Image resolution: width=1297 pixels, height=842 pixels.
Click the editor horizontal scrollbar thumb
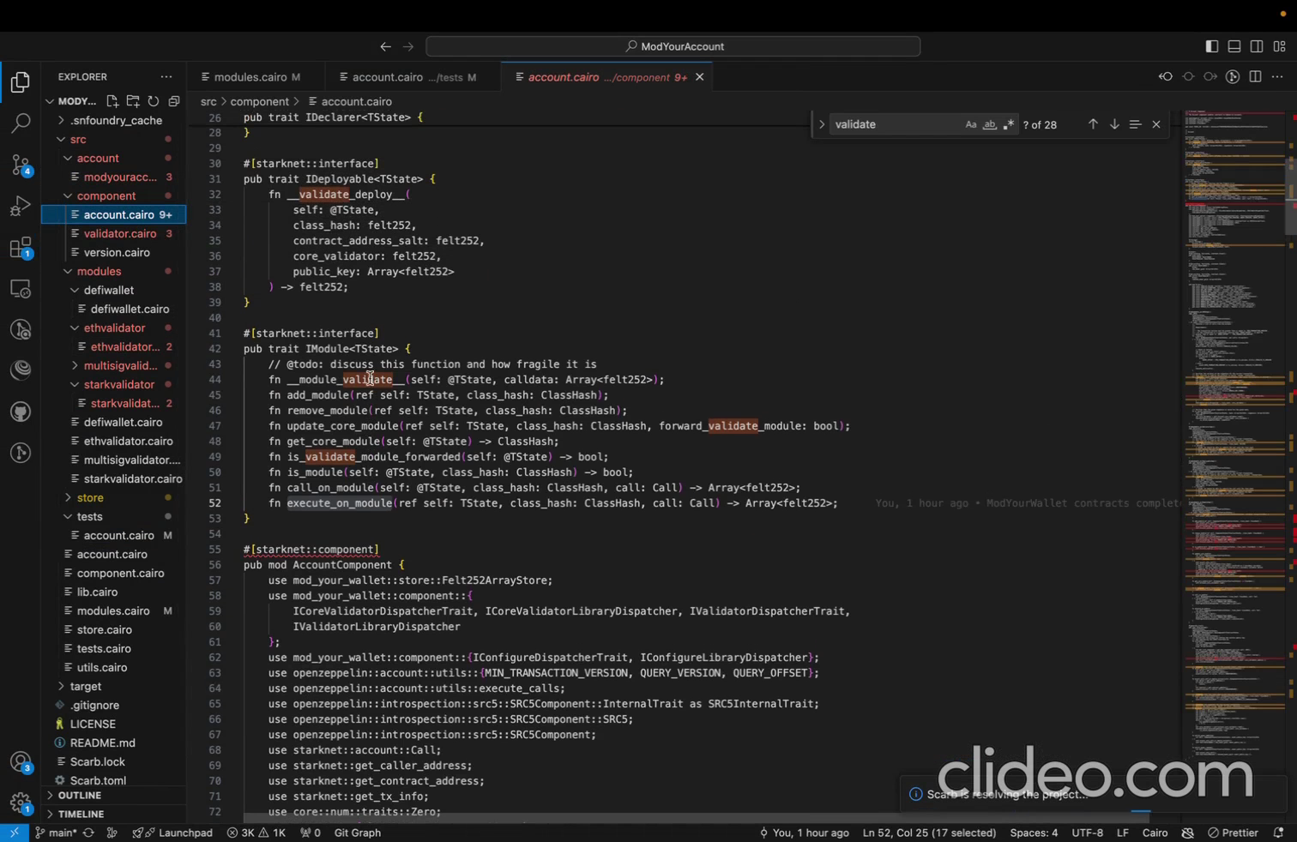695,817
